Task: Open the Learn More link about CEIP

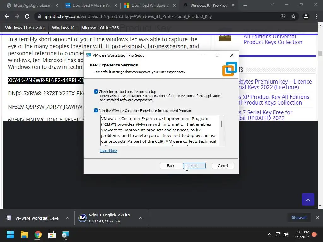Action: coord(108,151)
